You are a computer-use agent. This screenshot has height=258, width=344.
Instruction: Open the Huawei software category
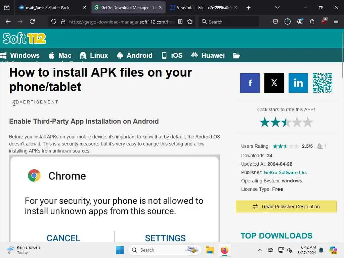click(x=208, y=55)
